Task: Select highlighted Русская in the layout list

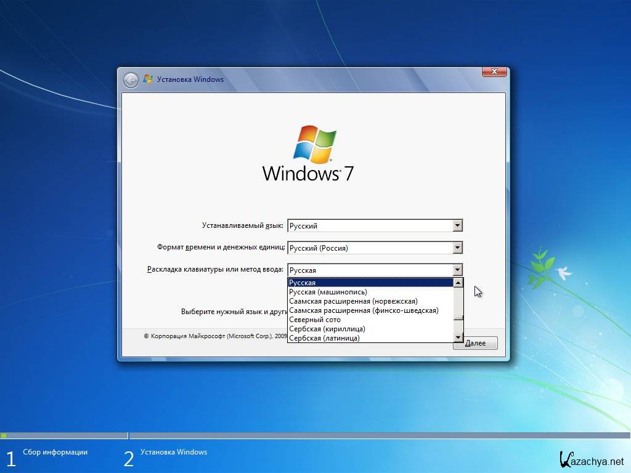Action: [370, 283]
